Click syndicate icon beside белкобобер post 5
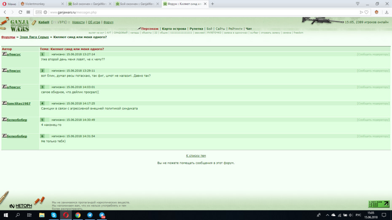Image resolution: width=392 pixels, height=220 pixels. point(4,119)
